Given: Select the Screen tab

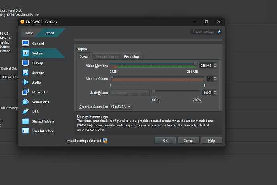Looking at the screenshot, I should [84, 56].
